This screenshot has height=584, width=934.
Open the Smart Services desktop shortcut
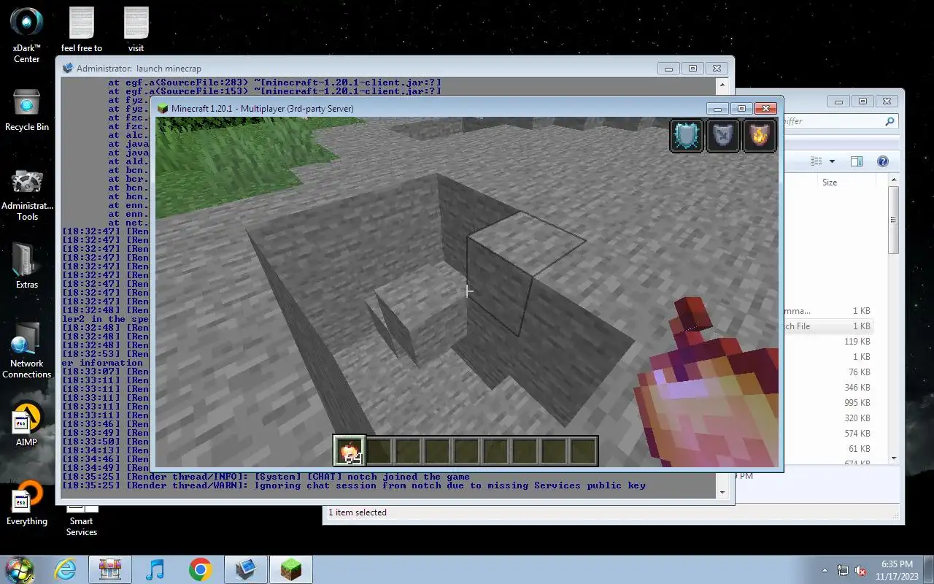click(x=82, y=520)
